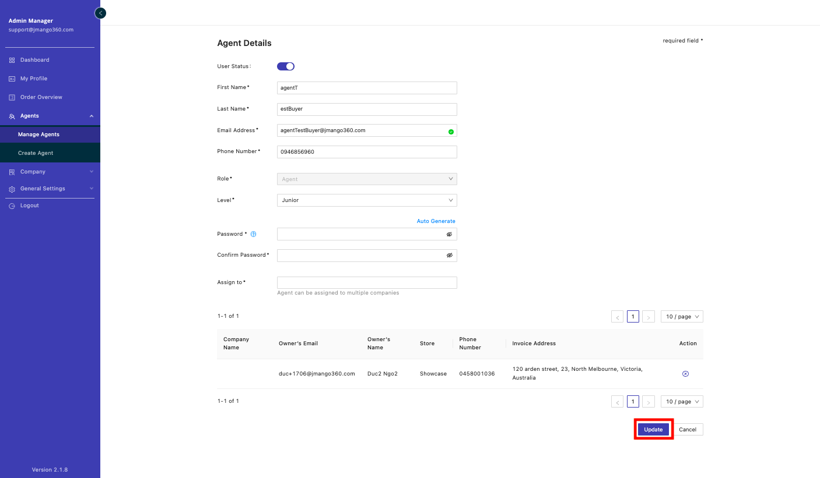Viewport: 820px width, 478px height.
Task: Click the My Profile sidebar icon
Action: (12, 79)
